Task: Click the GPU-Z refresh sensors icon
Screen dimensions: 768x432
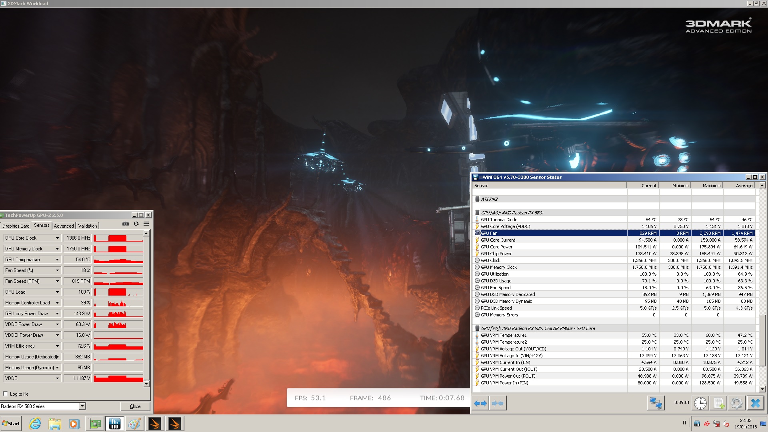Action: point(136,224)
